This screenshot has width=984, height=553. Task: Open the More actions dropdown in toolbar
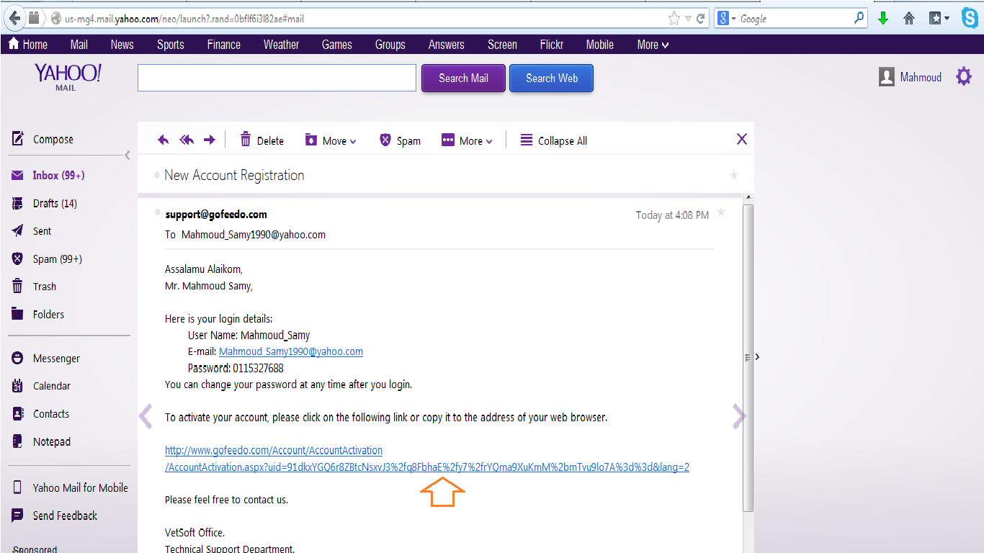click(467, 140)
